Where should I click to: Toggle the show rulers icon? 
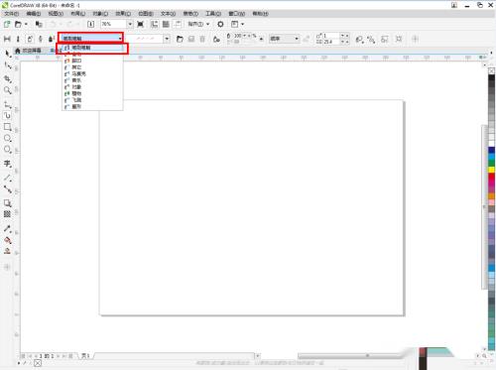154,24
